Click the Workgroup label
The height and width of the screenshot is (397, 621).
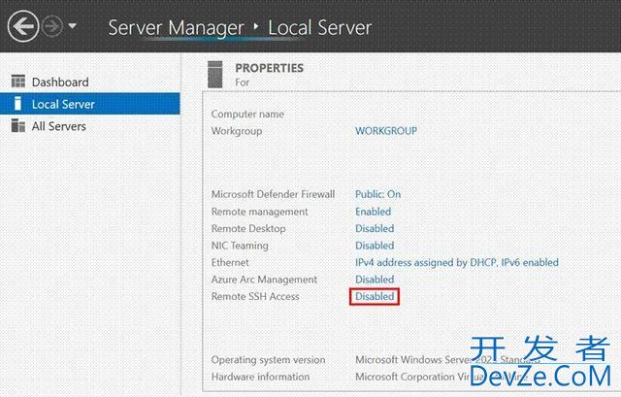pos(237,131)
